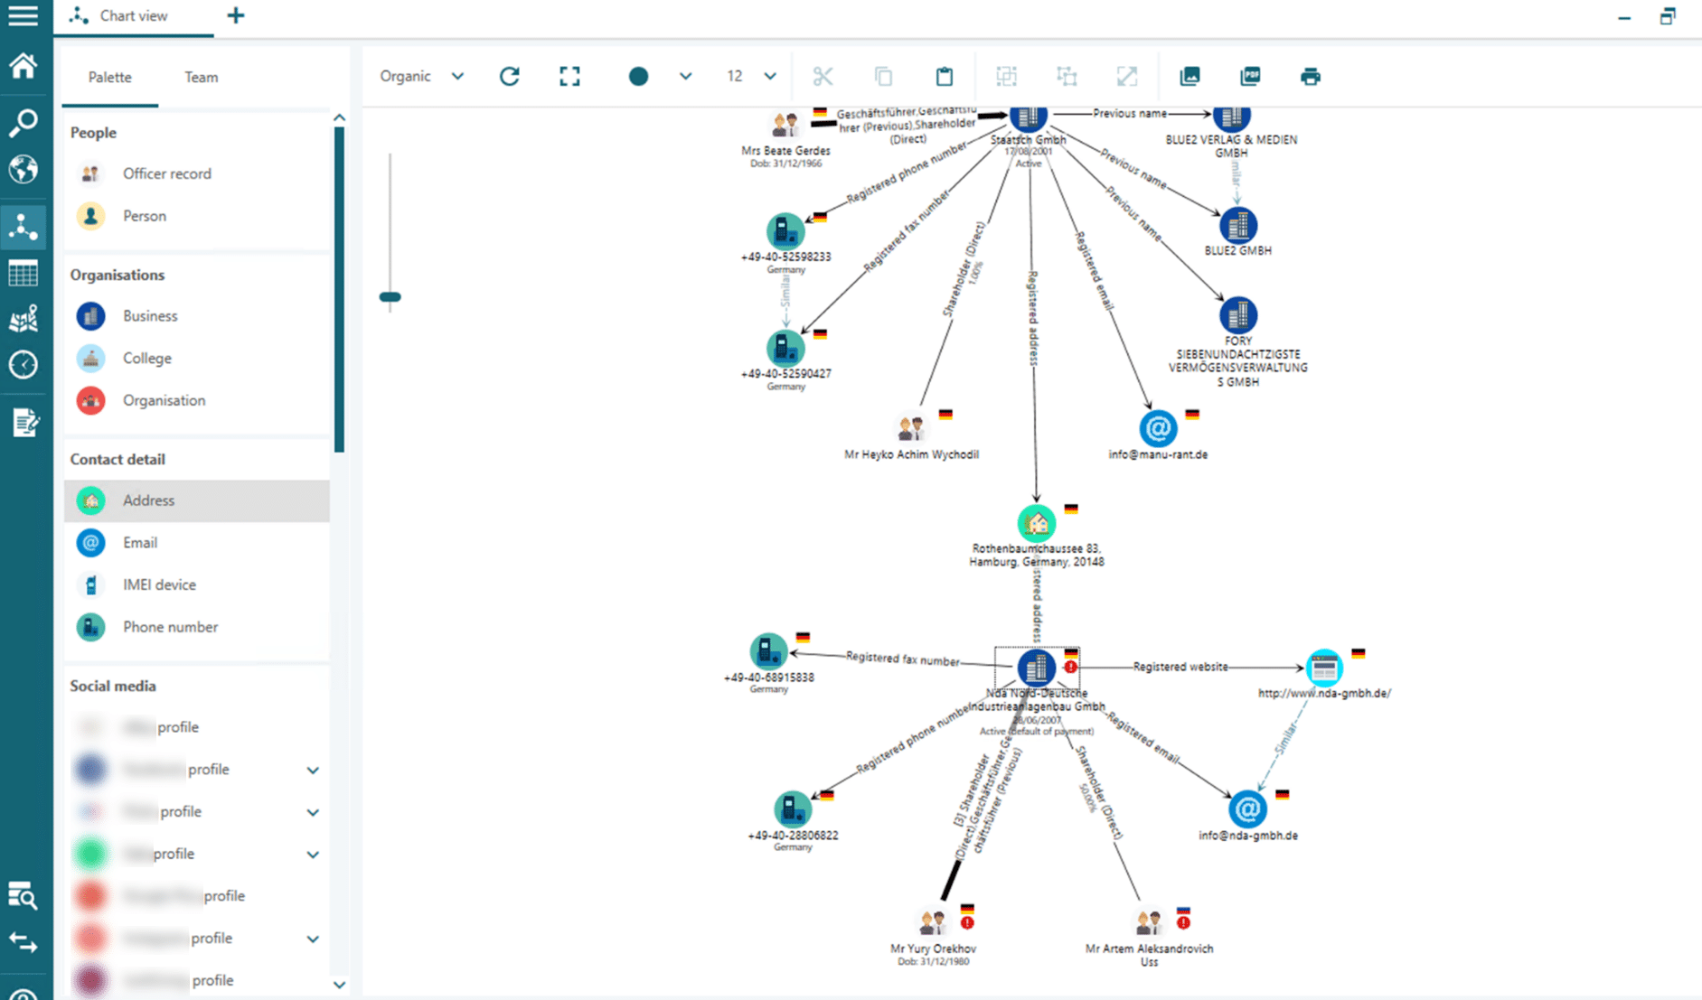Go to the Home screen
This screenshot has height=1000, width=1702.
[x=24, y=65]
